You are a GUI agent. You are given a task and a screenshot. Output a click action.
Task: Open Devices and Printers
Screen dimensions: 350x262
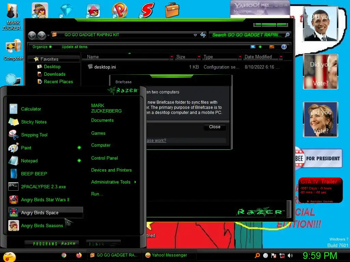point(111,170)
